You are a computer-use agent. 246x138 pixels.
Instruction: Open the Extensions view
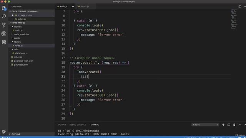pos(4,42)
